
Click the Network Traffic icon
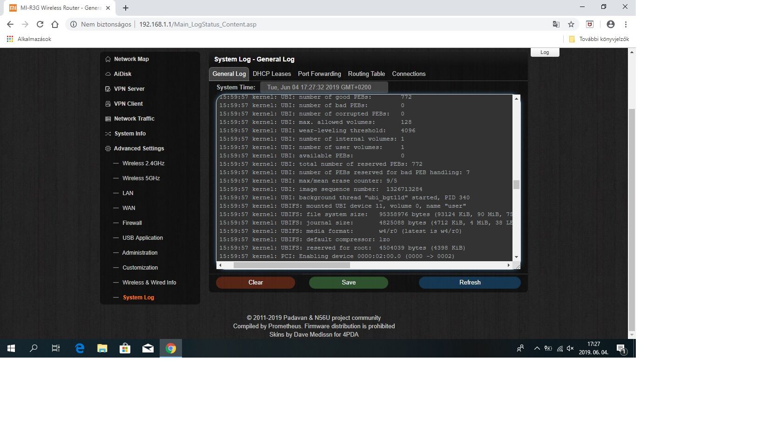tap(108, 119)
